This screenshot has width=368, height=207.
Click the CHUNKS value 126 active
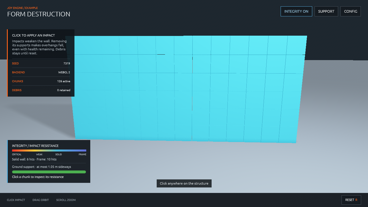(x=64, y=81)
